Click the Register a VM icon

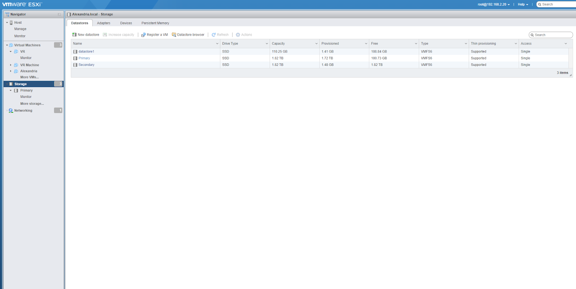click(x=143, y=35)
